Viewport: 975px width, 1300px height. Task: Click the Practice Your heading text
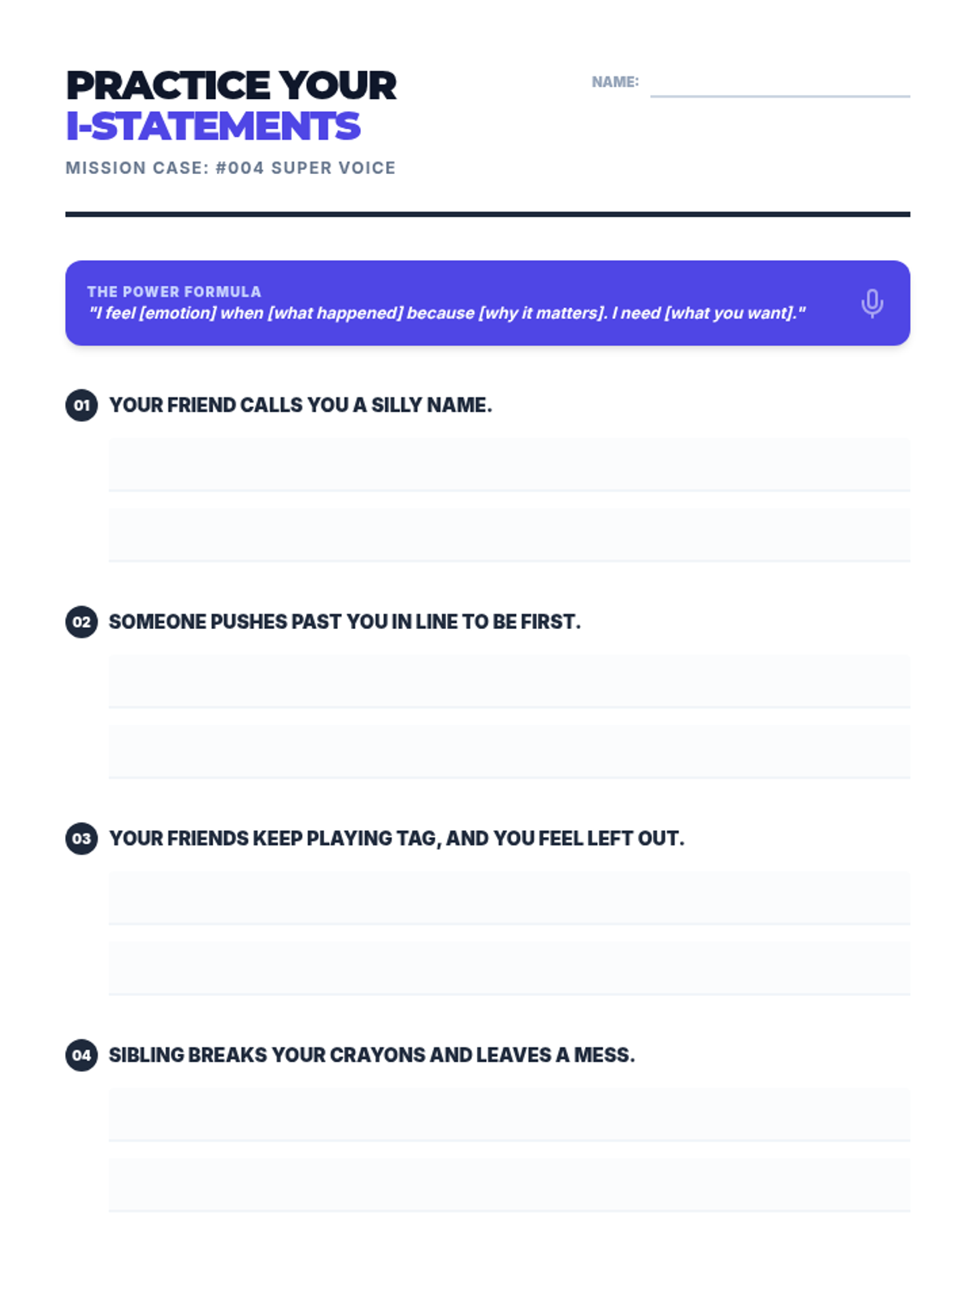pyautogui.click(x=231, y=85)
